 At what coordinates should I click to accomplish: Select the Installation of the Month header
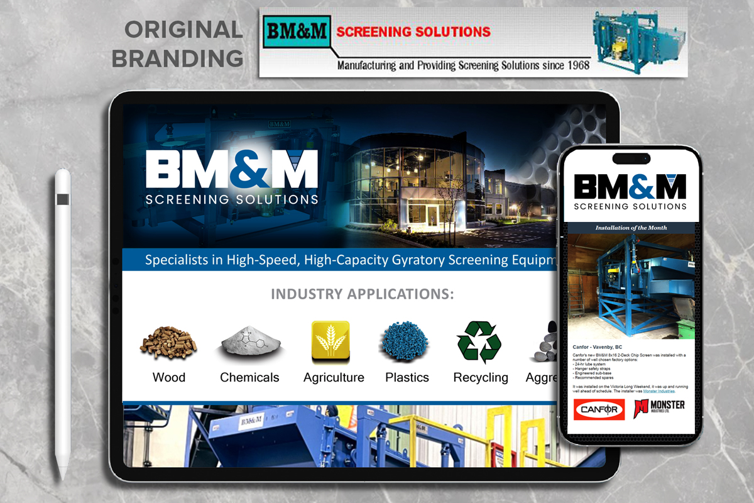pos(631,228)
